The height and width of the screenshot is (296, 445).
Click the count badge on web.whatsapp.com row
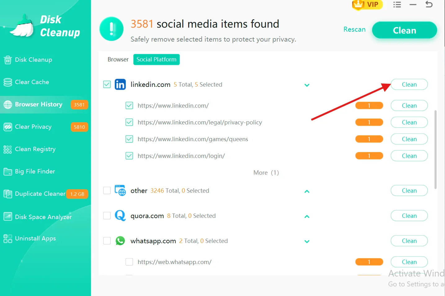[369, 262]
